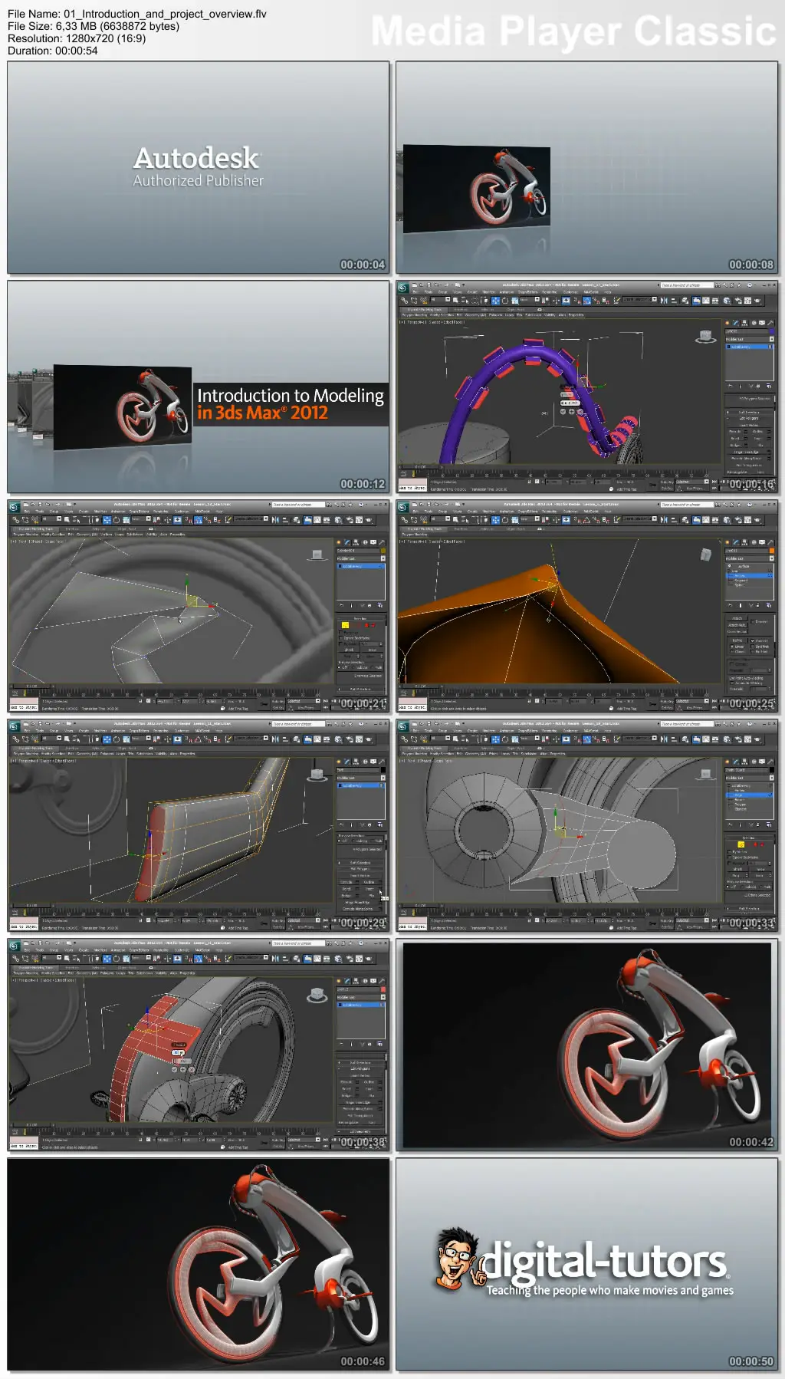Viewport: 785px width, 1379px height.
Task: Click the 'Resolution: 1280x720 (16:9)' line
Action: pos(77,38)
